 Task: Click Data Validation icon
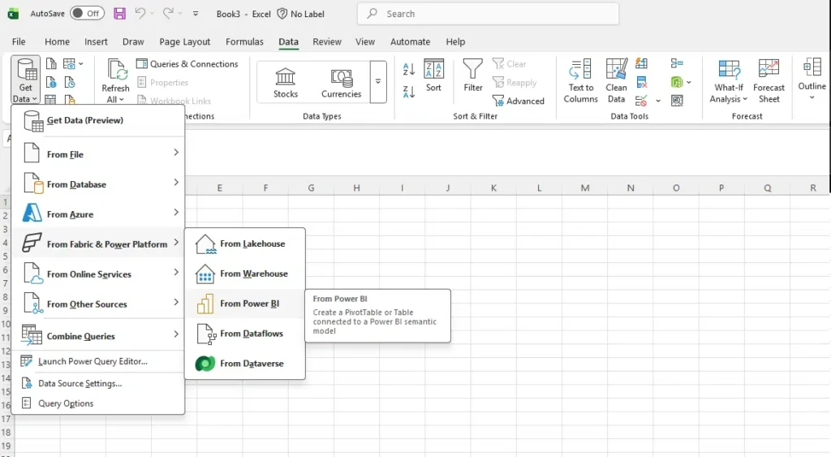click(641, 100)
